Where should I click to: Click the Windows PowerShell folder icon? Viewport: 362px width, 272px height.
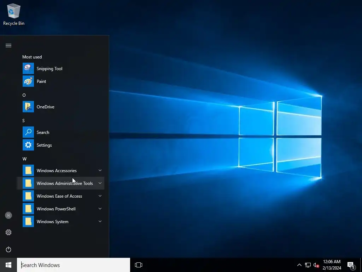coord(28,209)
